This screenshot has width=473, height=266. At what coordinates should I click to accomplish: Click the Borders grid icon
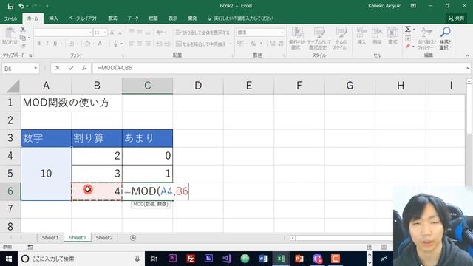[71, 44]
